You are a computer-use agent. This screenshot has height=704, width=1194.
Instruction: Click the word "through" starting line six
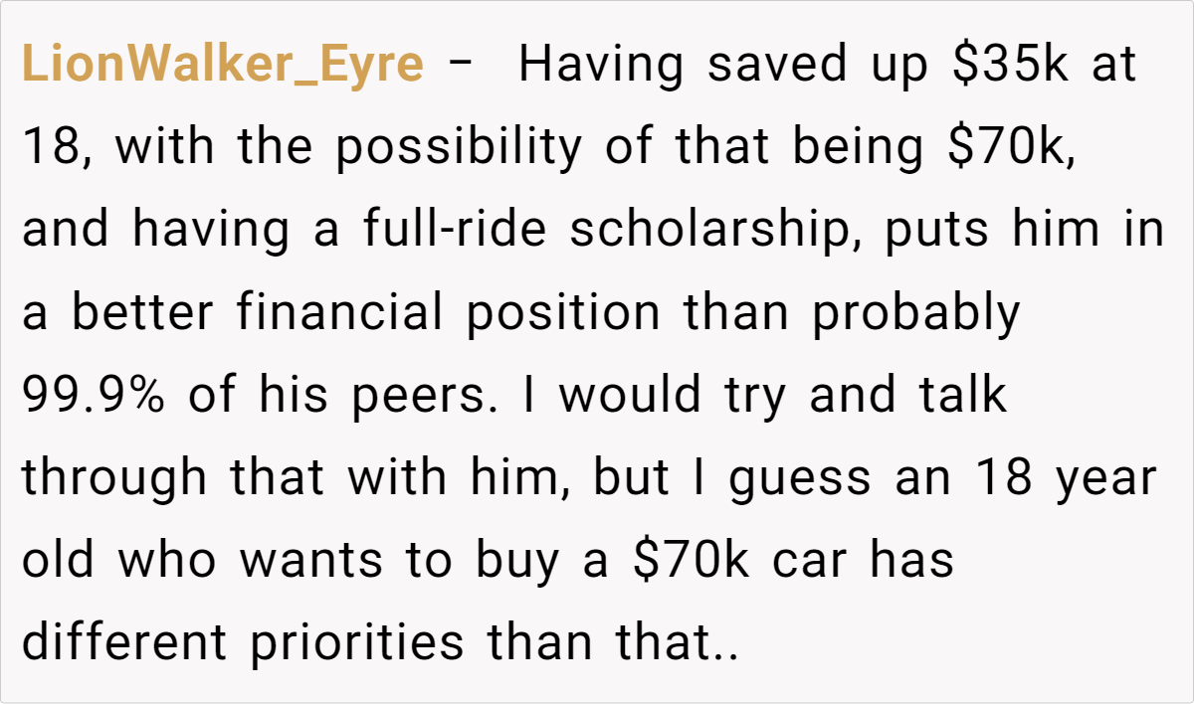(x=115, y=478)
